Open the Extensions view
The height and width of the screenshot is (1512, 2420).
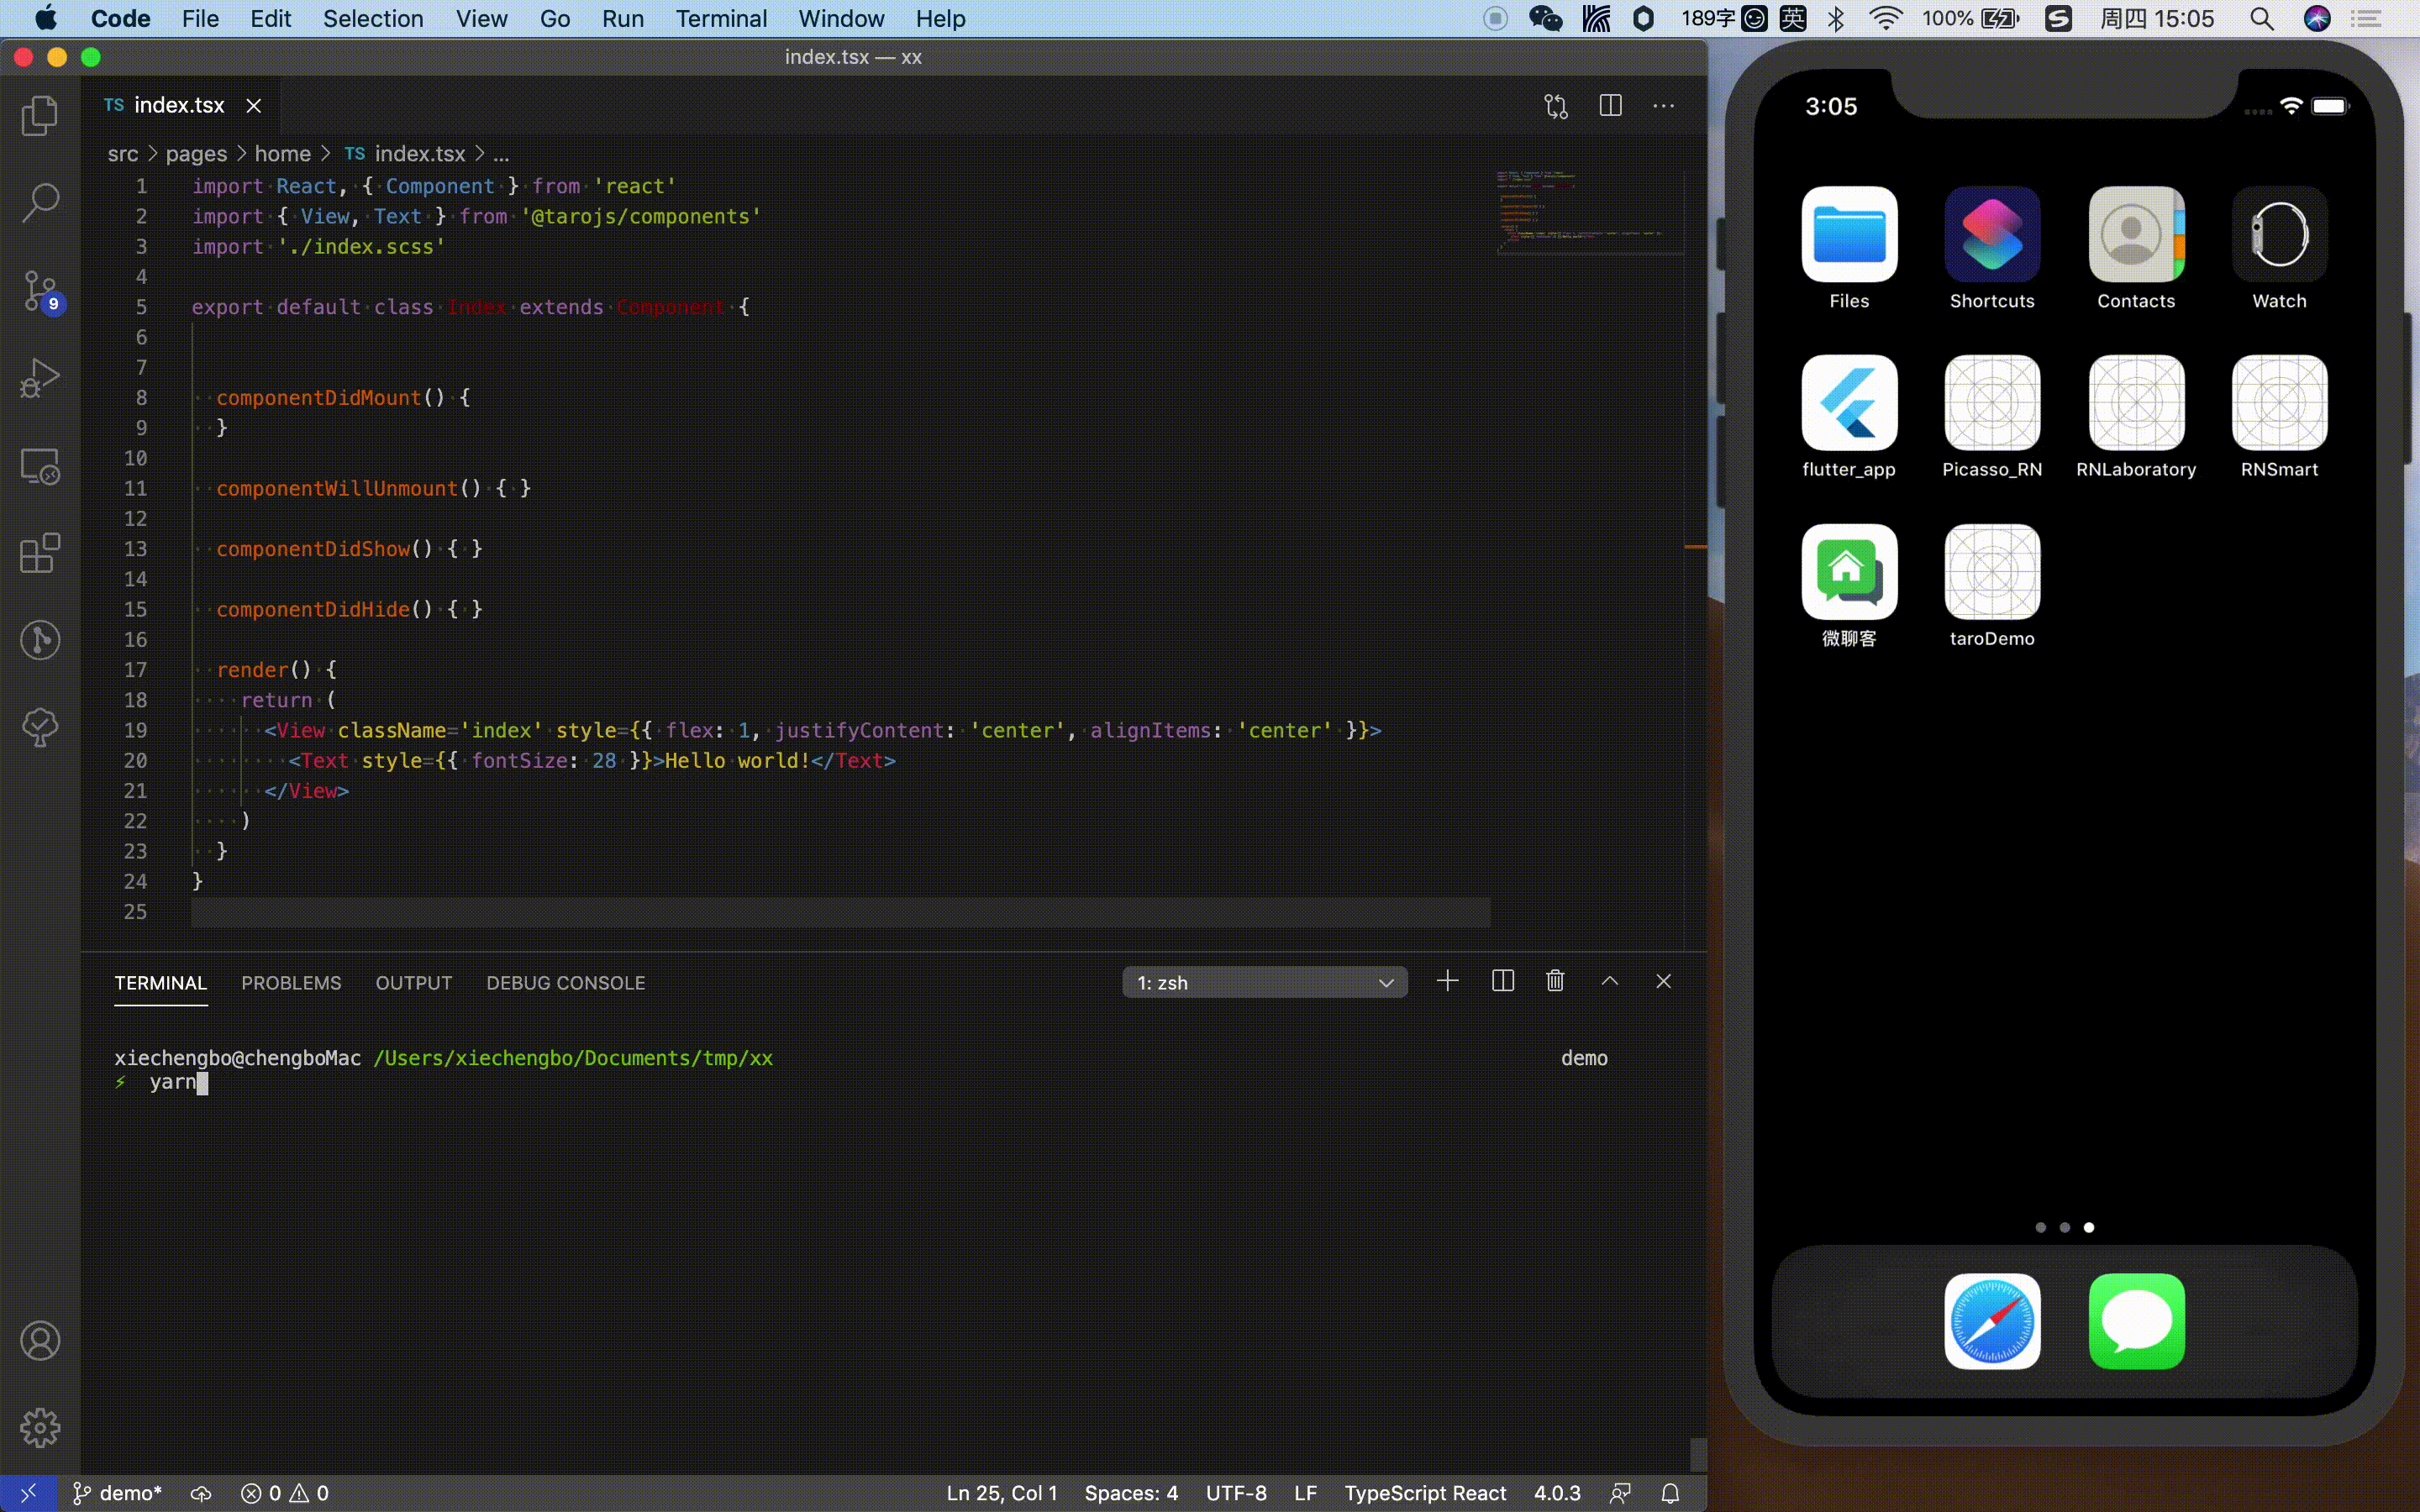point(40,553)
